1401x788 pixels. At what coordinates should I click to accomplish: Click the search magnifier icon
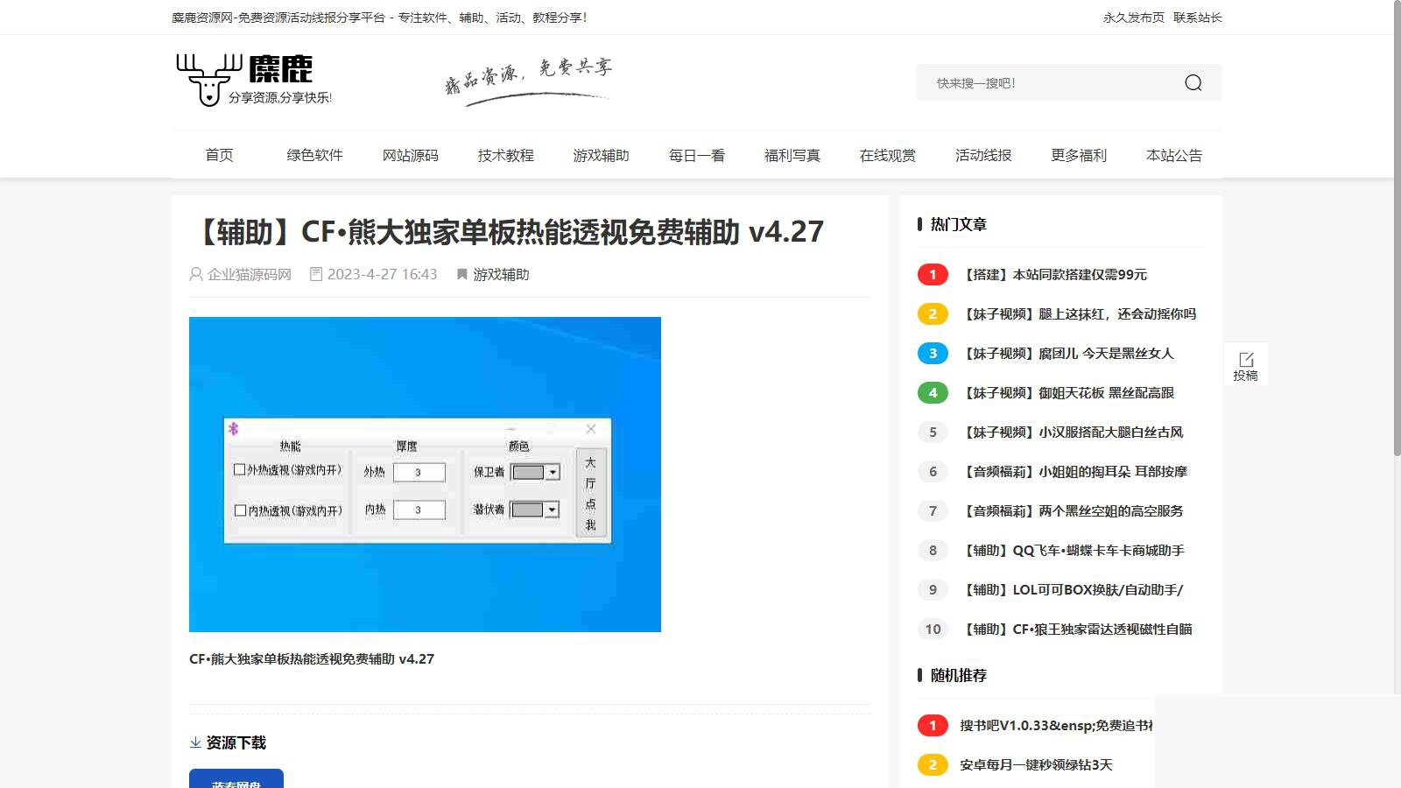[x=1193, y=82]
